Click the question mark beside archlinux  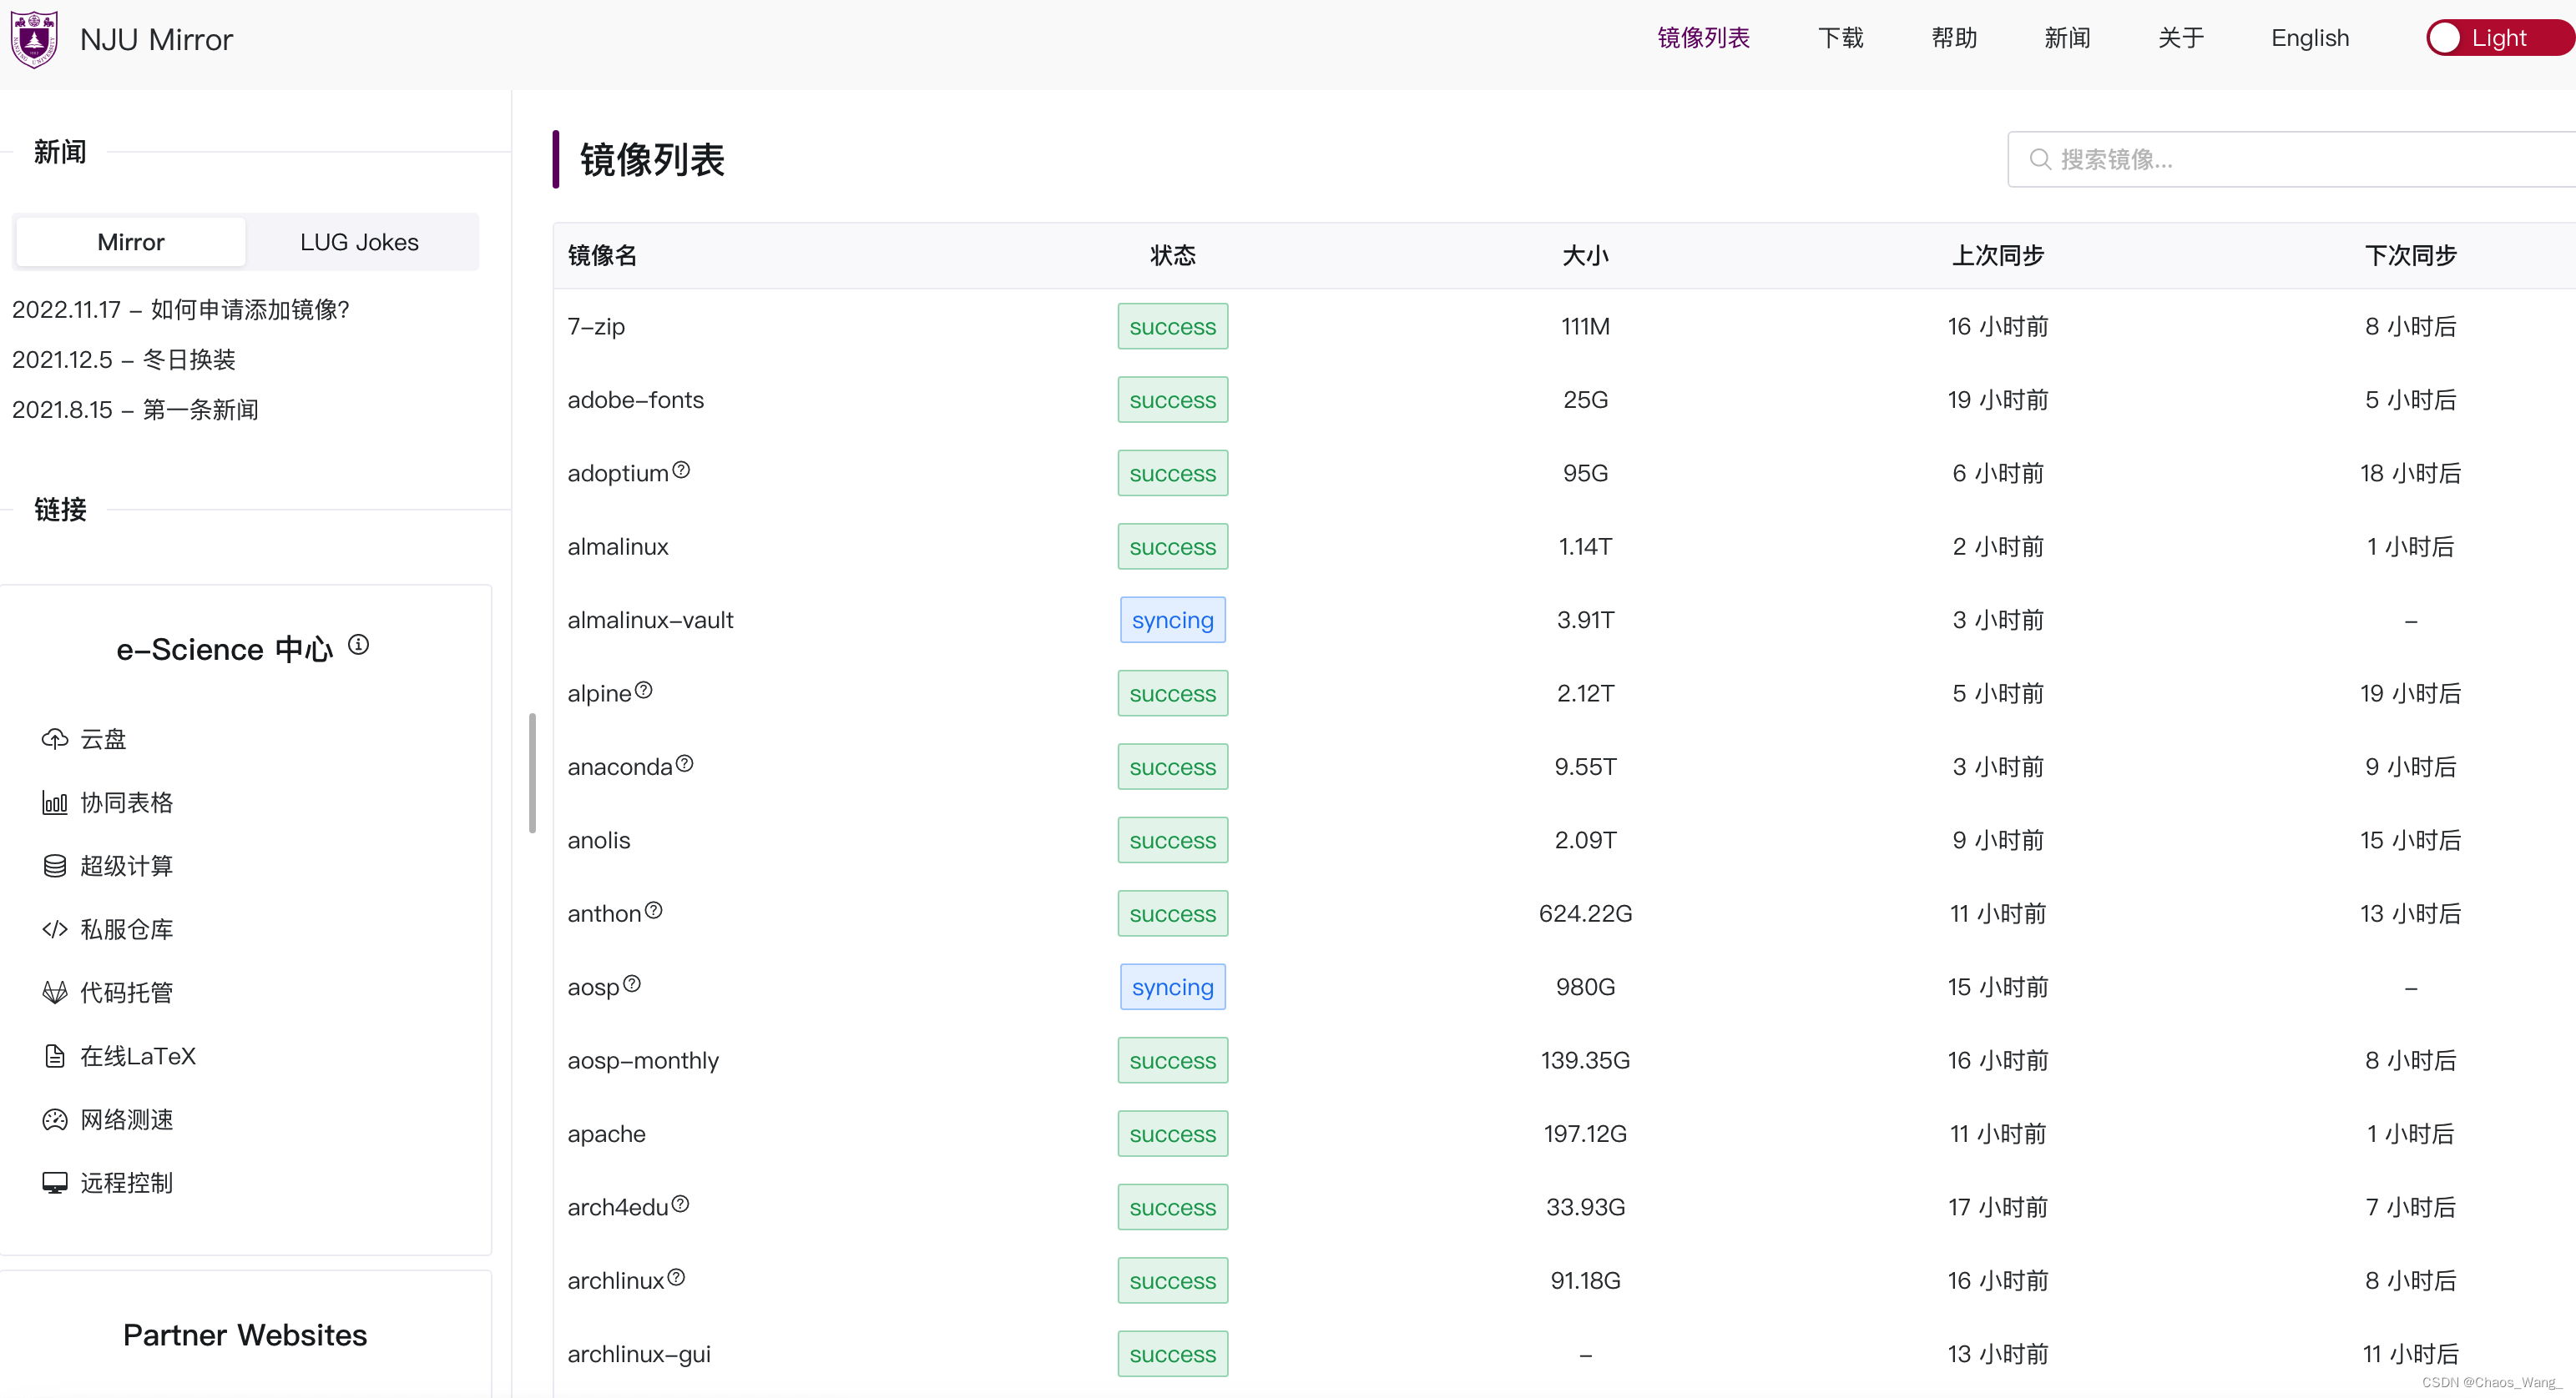(676, 1275)
